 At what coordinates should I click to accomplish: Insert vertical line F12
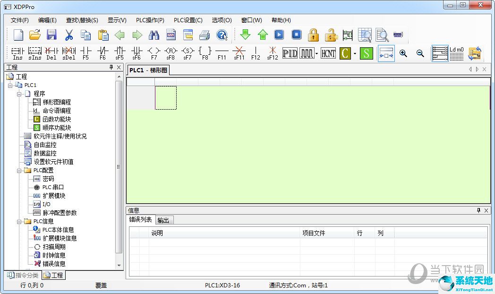pyautogui.click(x=256, y=53)
